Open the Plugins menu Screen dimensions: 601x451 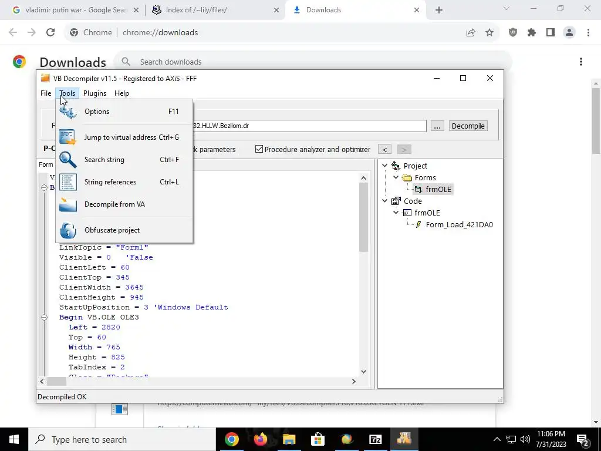pos(94,93)
